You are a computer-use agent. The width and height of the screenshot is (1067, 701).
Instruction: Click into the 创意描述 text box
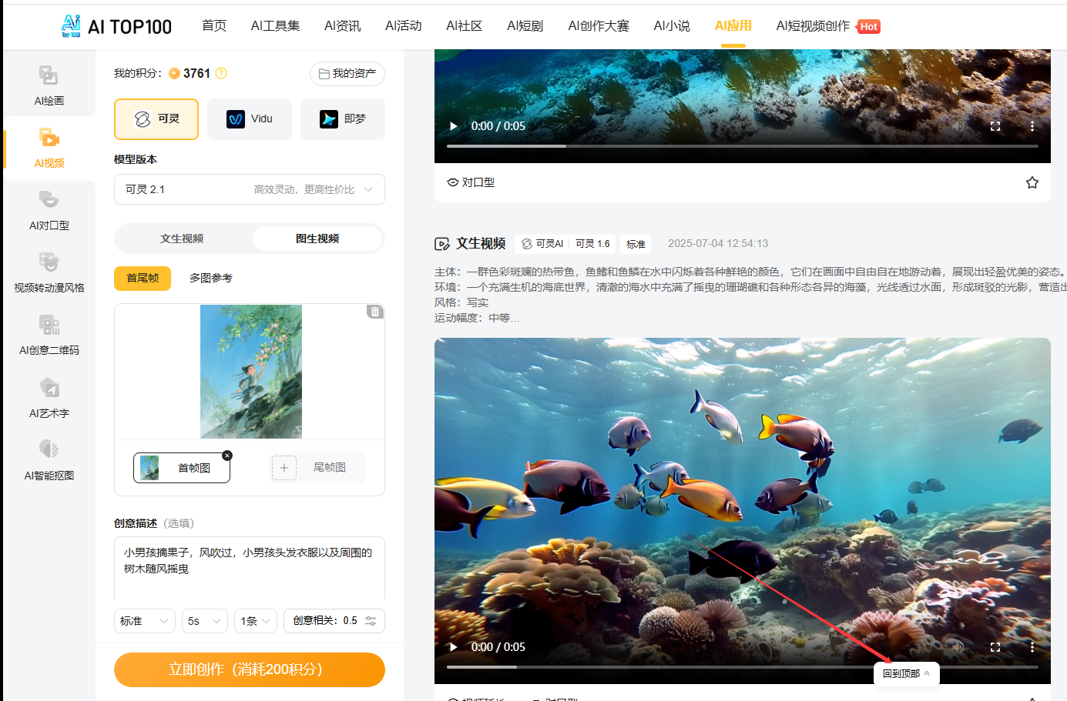[250, 567]
